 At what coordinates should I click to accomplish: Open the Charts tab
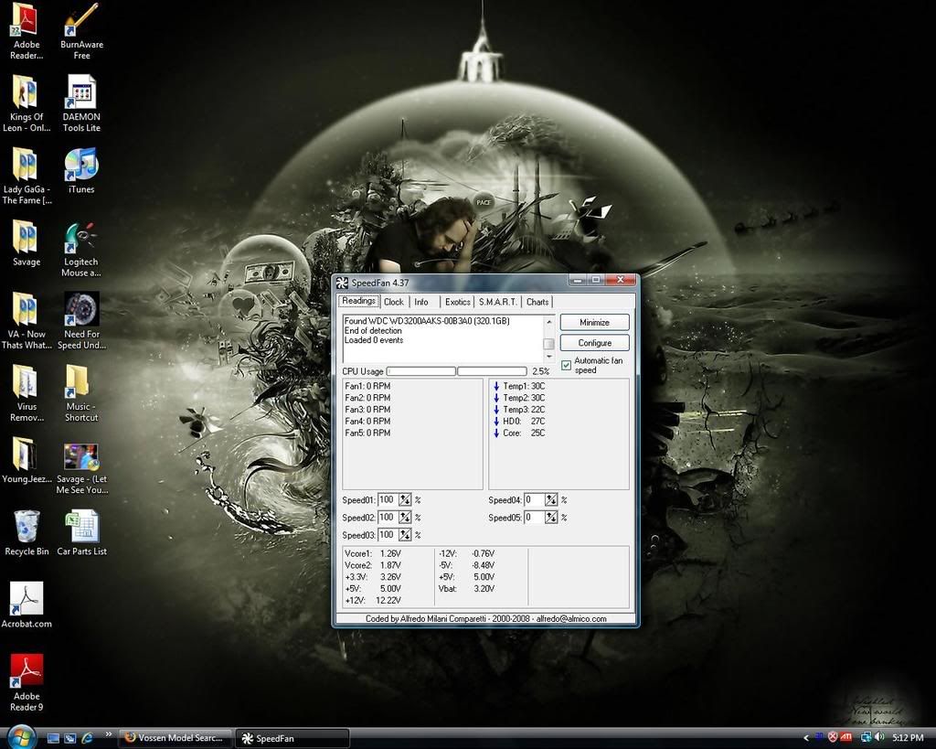click(537, 302)
